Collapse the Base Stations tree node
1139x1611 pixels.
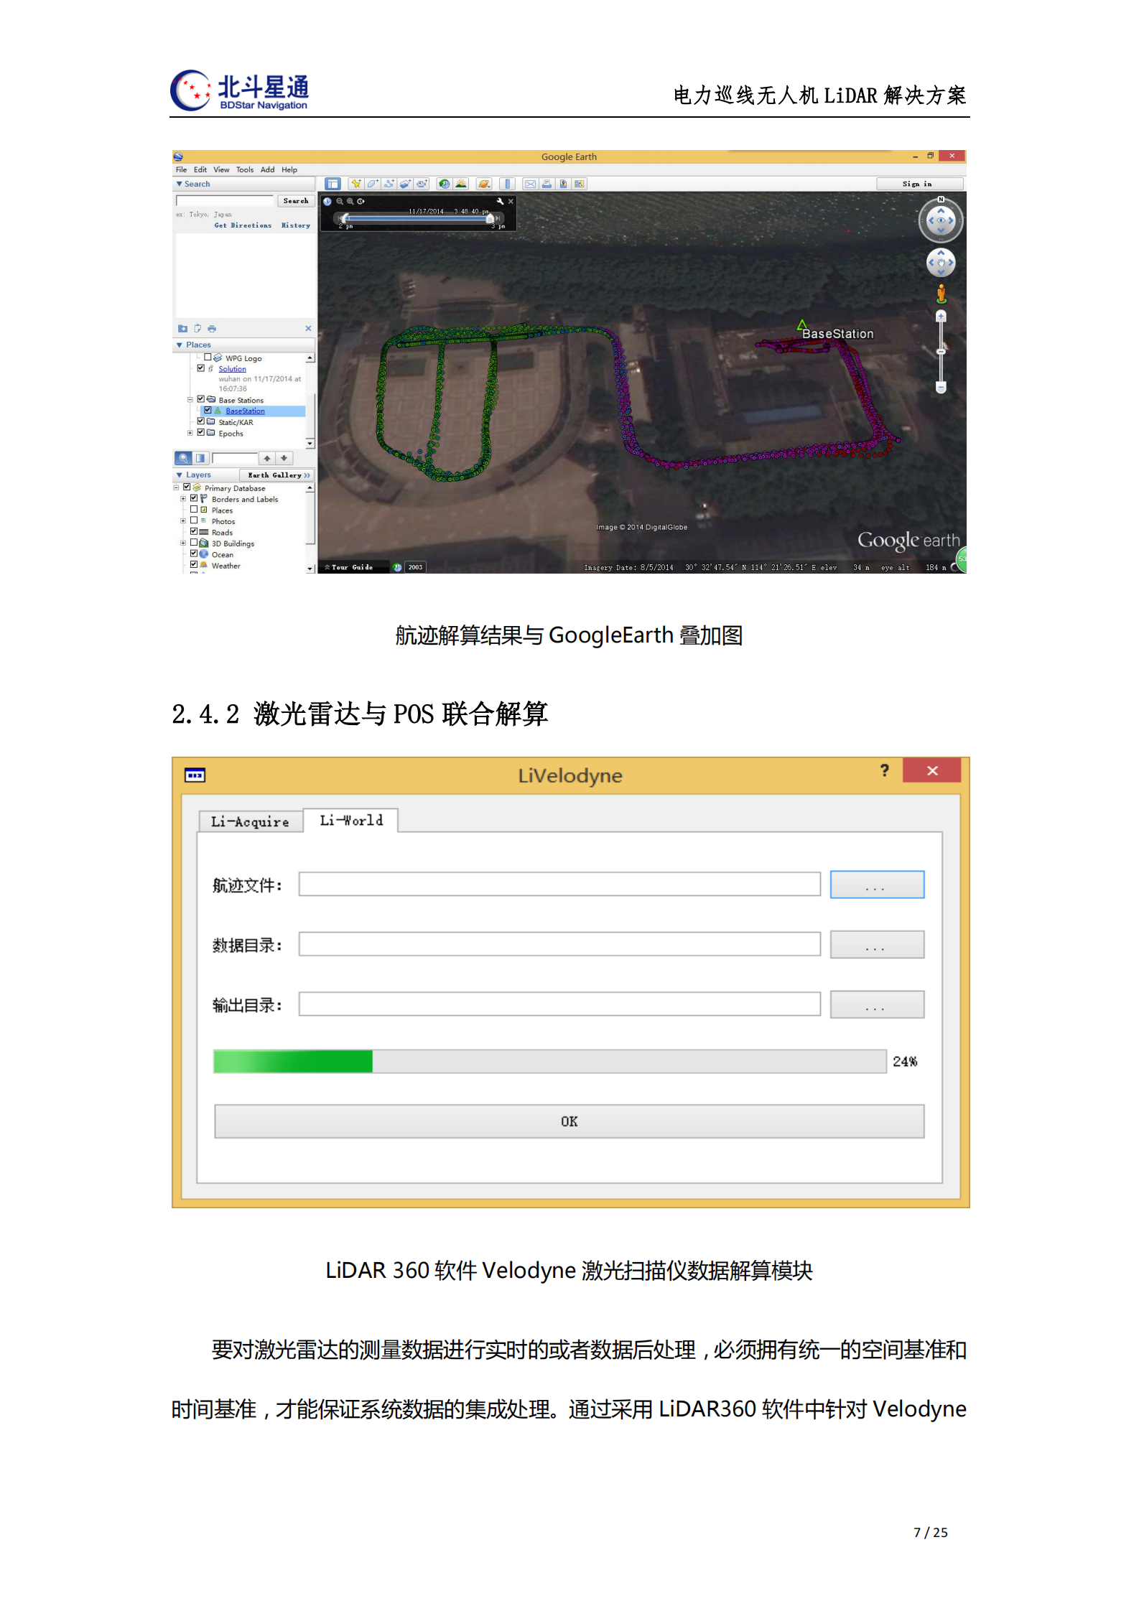click(x=190, y=399)
